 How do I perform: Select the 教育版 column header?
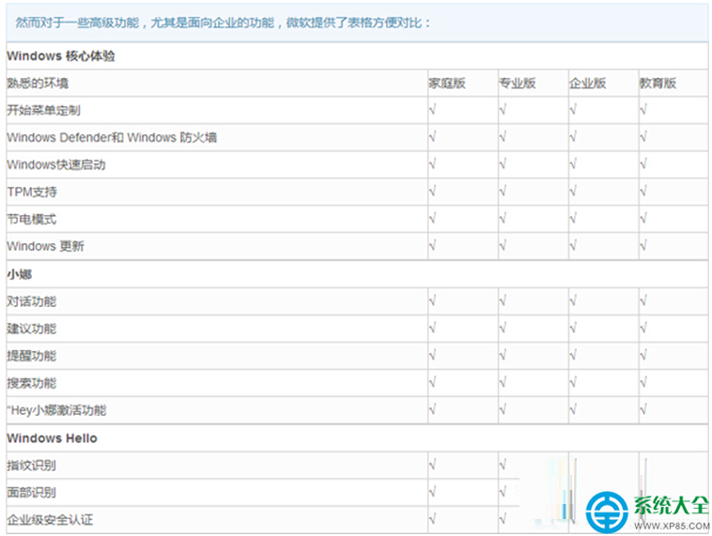pyautogui.click(x=658, y=83)
